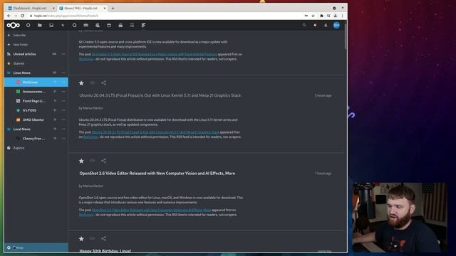This screenshot has width=456, height=256.
Task: Open the app icon right of Calendar
Action: point(120,26)
